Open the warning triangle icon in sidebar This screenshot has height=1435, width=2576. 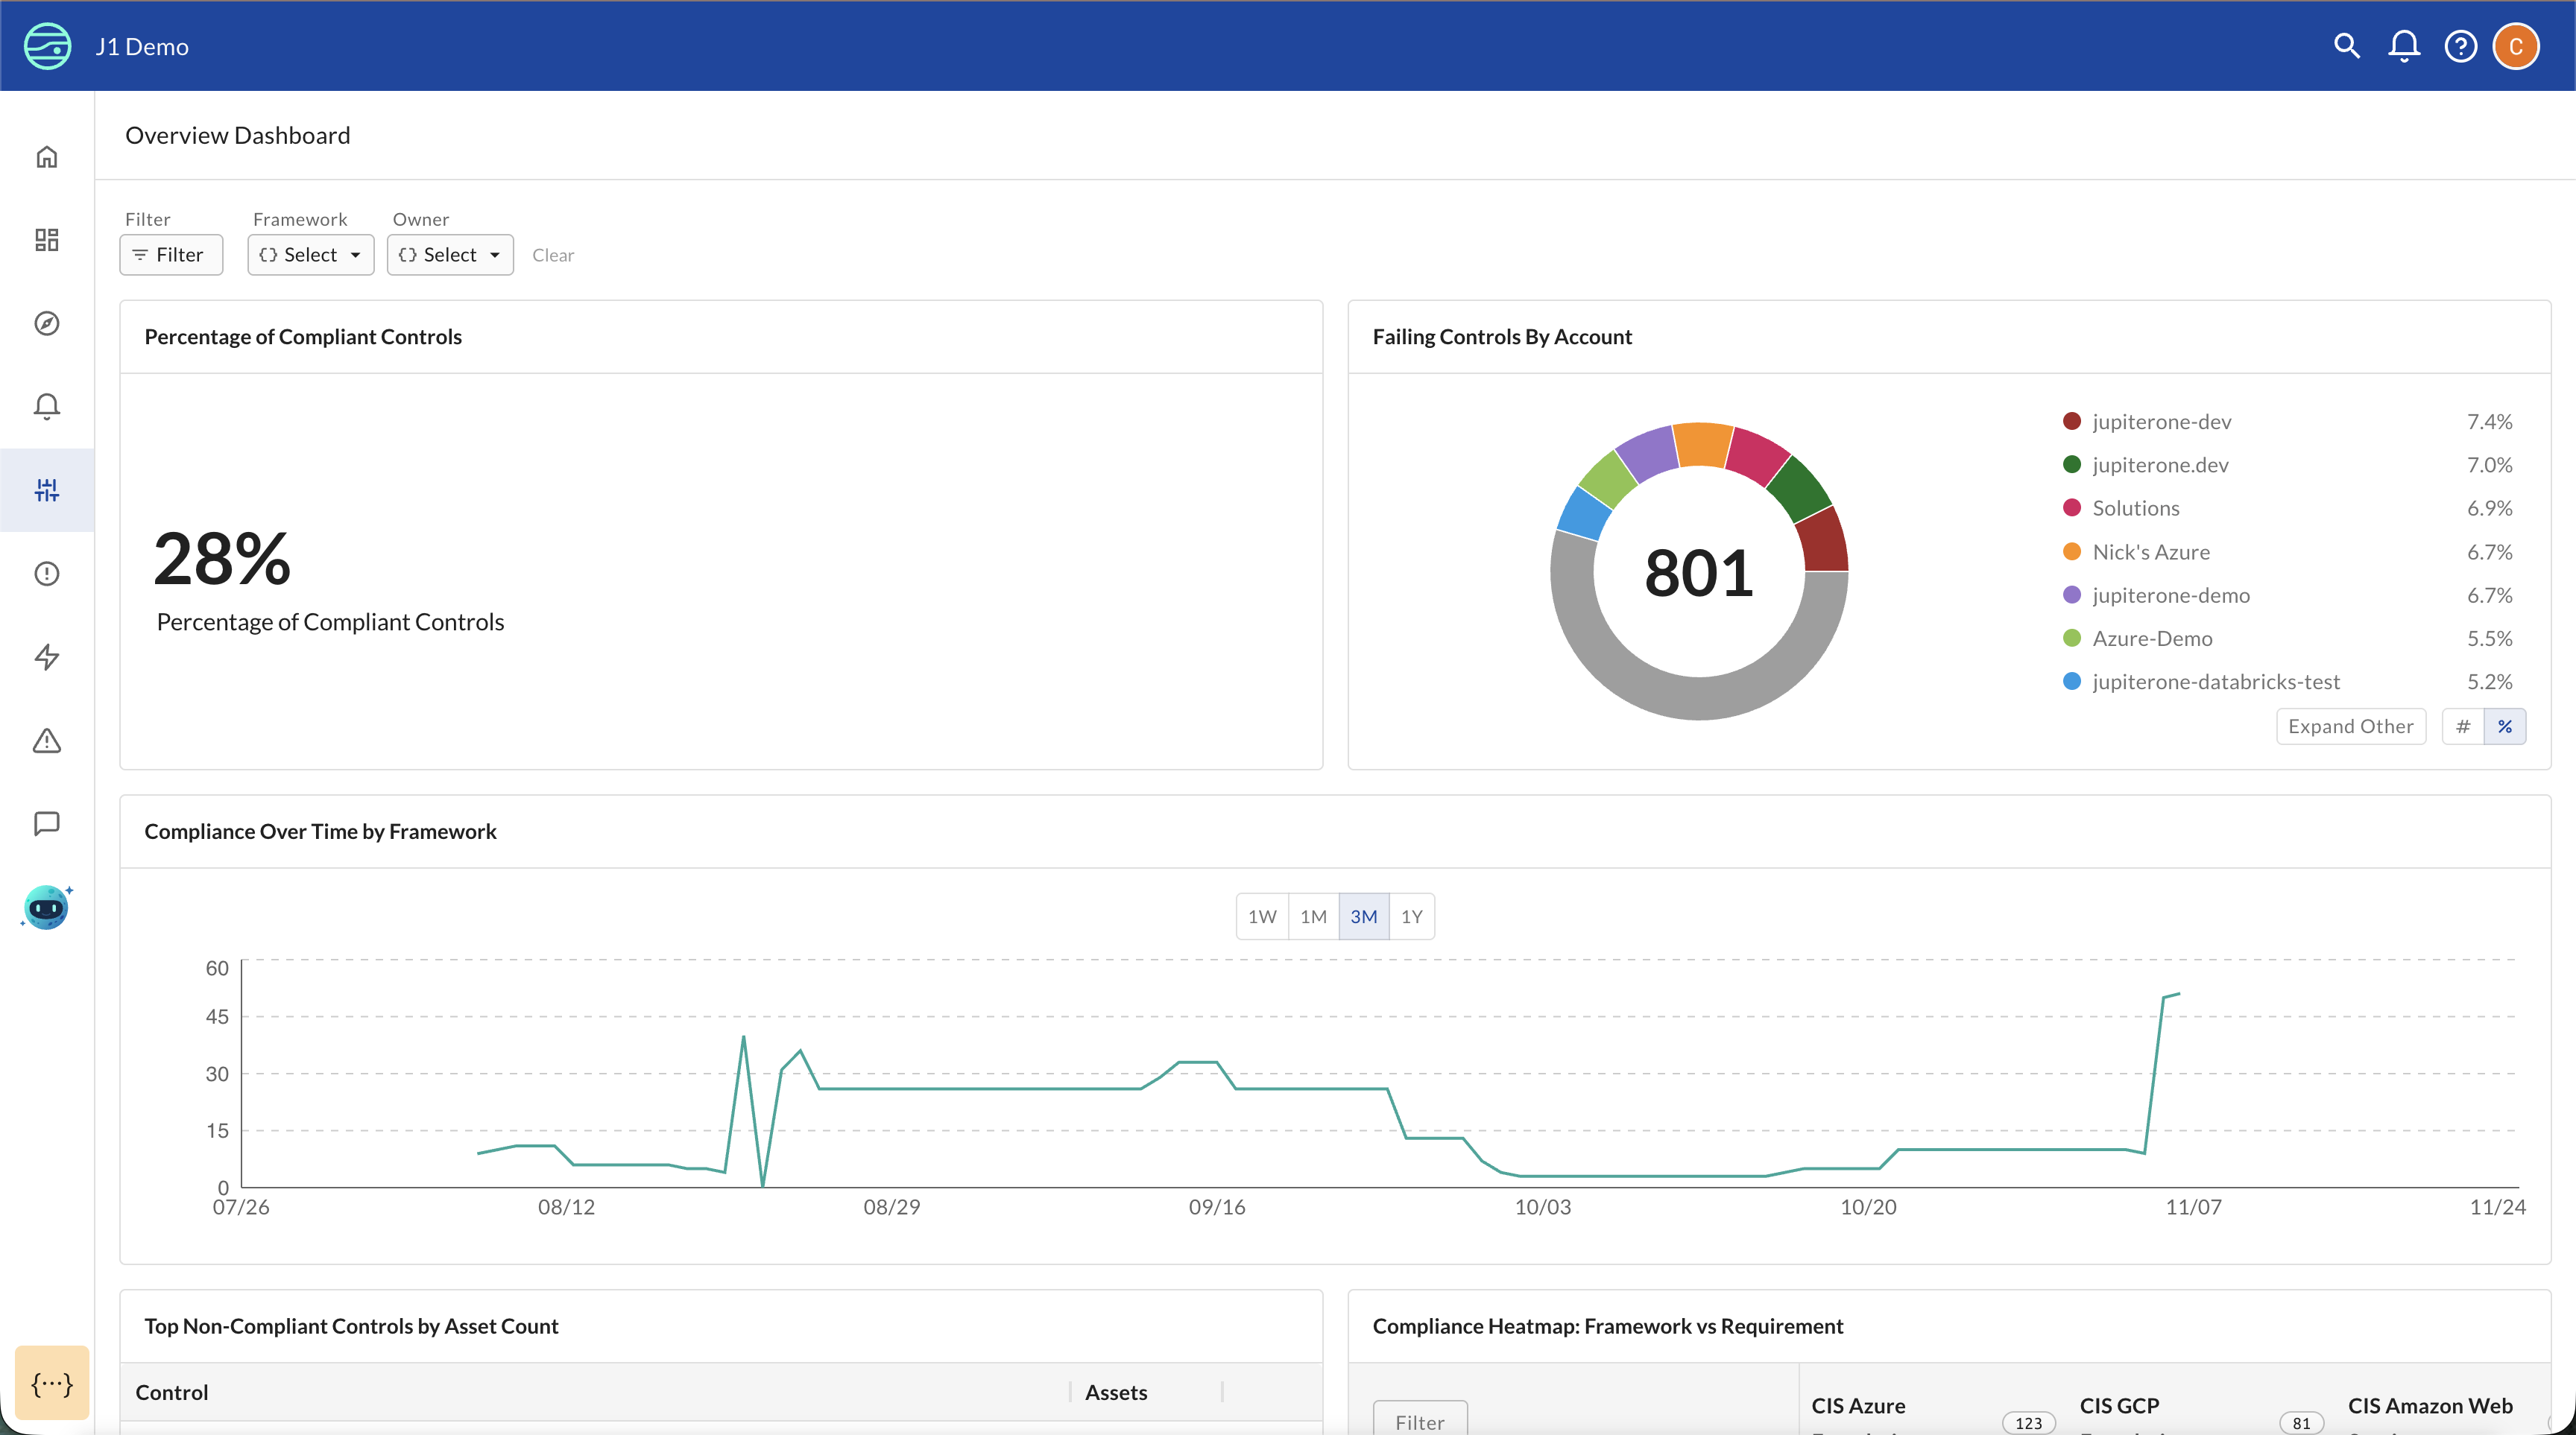(46, 741)
